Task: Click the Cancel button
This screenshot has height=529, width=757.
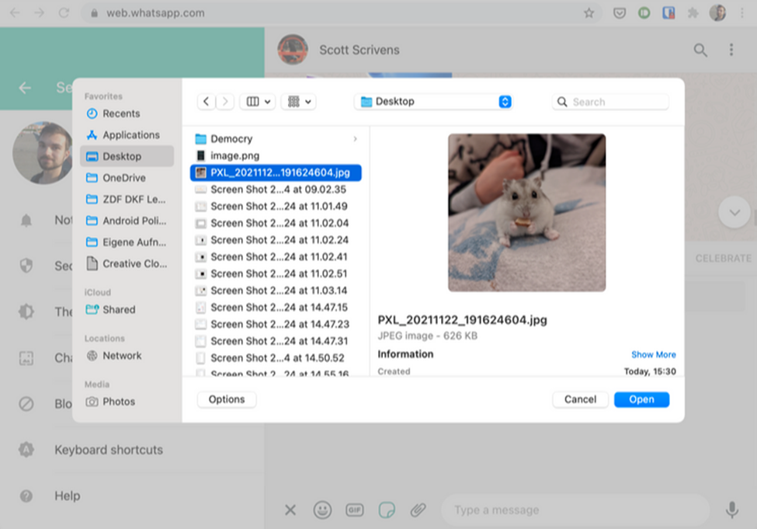Action: tap(580, 399)
